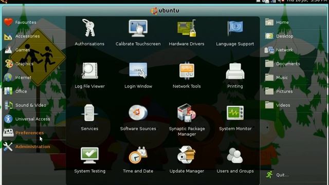This screenshot has height=185, width=329.
Task: Select the Administration category
Action: (x=34, y=146)
